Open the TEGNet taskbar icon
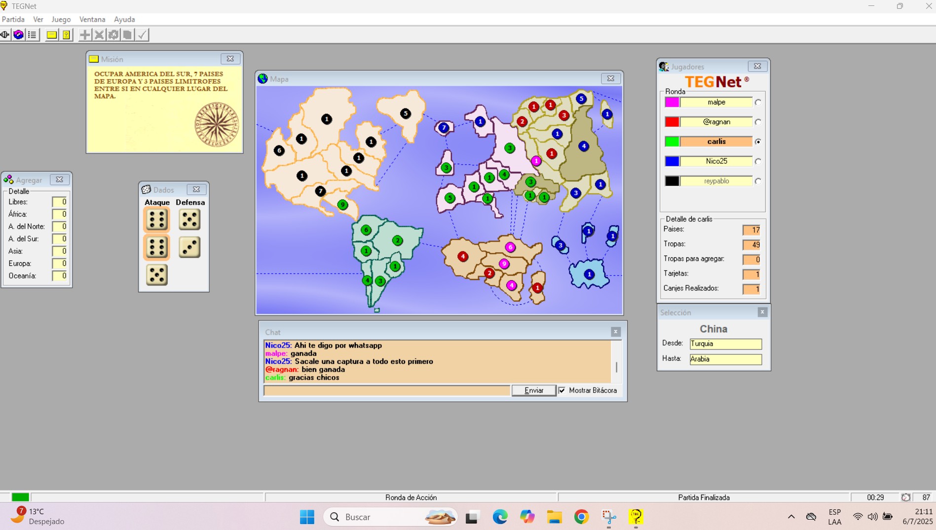The height and width of the screenshot is (530, 936). click(636, 517)
